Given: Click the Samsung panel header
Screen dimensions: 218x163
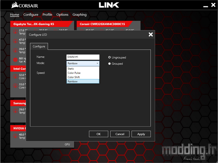Looking at the screenshot, I should [x=18, y=103].
